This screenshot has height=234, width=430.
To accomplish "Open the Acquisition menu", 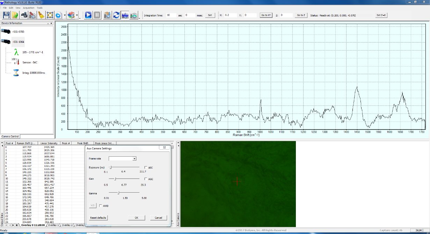I will pos(29,8).
